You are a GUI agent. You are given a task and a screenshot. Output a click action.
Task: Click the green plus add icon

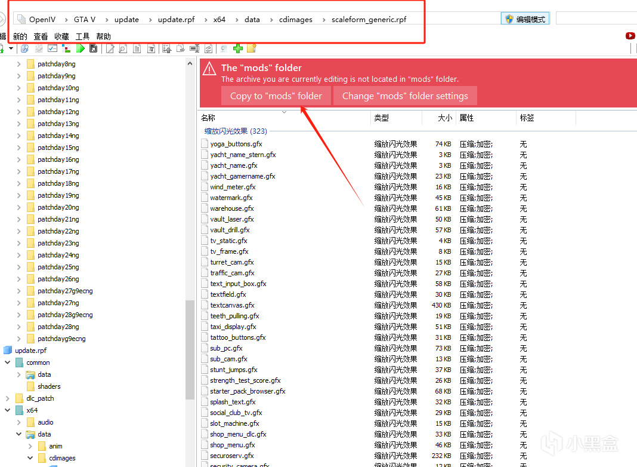(238, 48)
